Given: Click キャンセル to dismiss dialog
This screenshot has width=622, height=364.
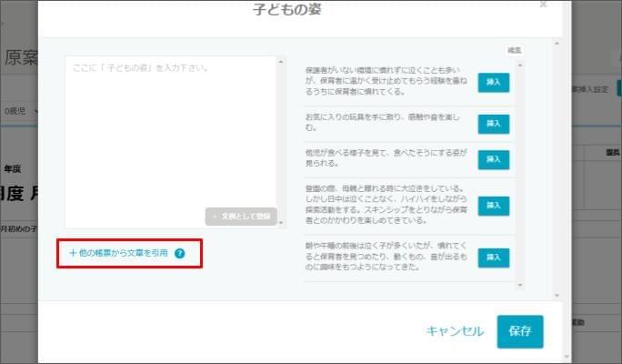Looking at the screenshot, I should pos(455,331).
